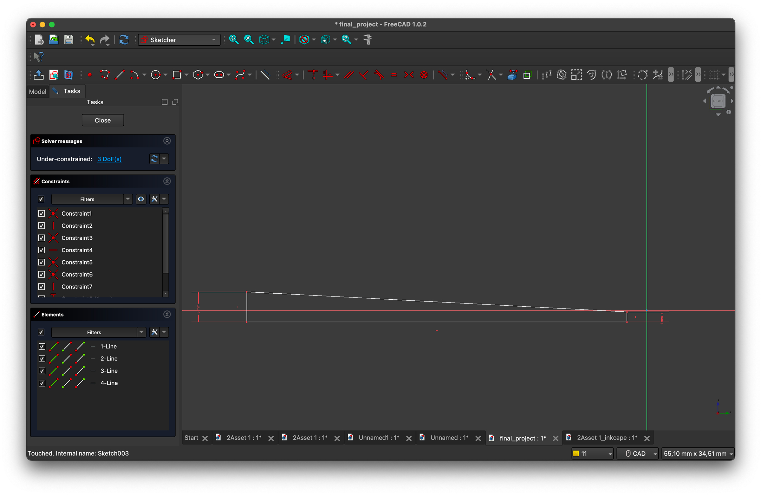This screenshot has width=761, height=495.
Task: Toggle constraint visibility eye button
Action: point(141,199)
